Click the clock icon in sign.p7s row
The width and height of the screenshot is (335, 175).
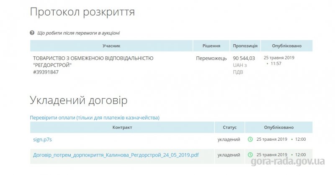[250, 139]
